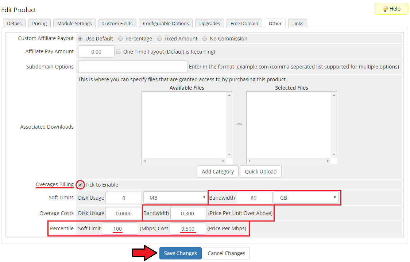
Task: Click the Save Changes button
Action: [x=181, y=253]
